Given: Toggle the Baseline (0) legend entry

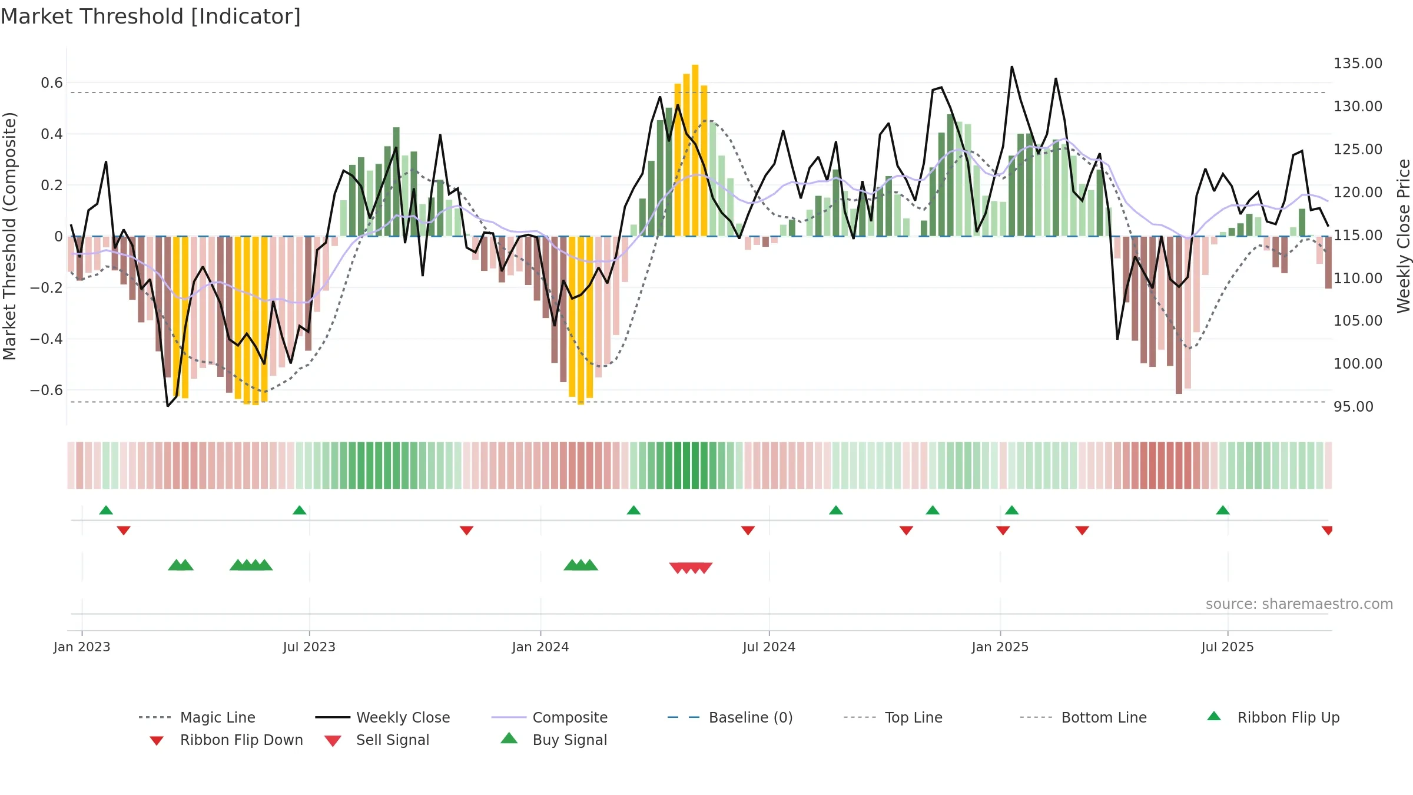Looking at the screenshot, I should 730,717.
